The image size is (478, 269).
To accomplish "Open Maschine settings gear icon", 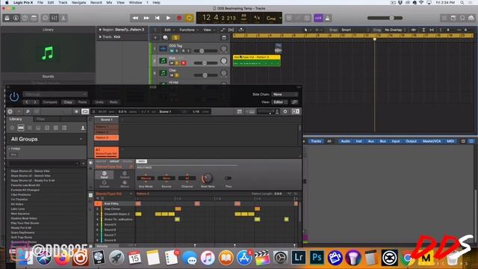I will [285, 111].
